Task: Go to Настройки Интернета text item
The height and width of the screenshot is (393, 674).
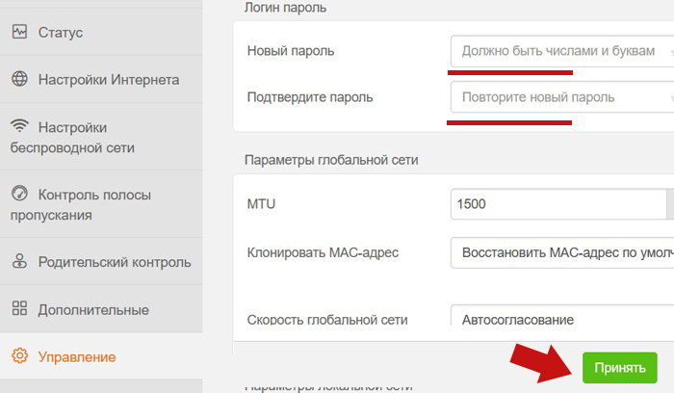Action: (108, 80)
